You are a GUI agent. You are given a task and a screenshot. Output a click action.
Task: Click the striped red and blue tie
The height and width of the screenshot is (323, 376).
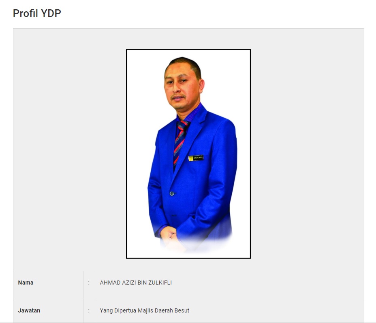180,142
